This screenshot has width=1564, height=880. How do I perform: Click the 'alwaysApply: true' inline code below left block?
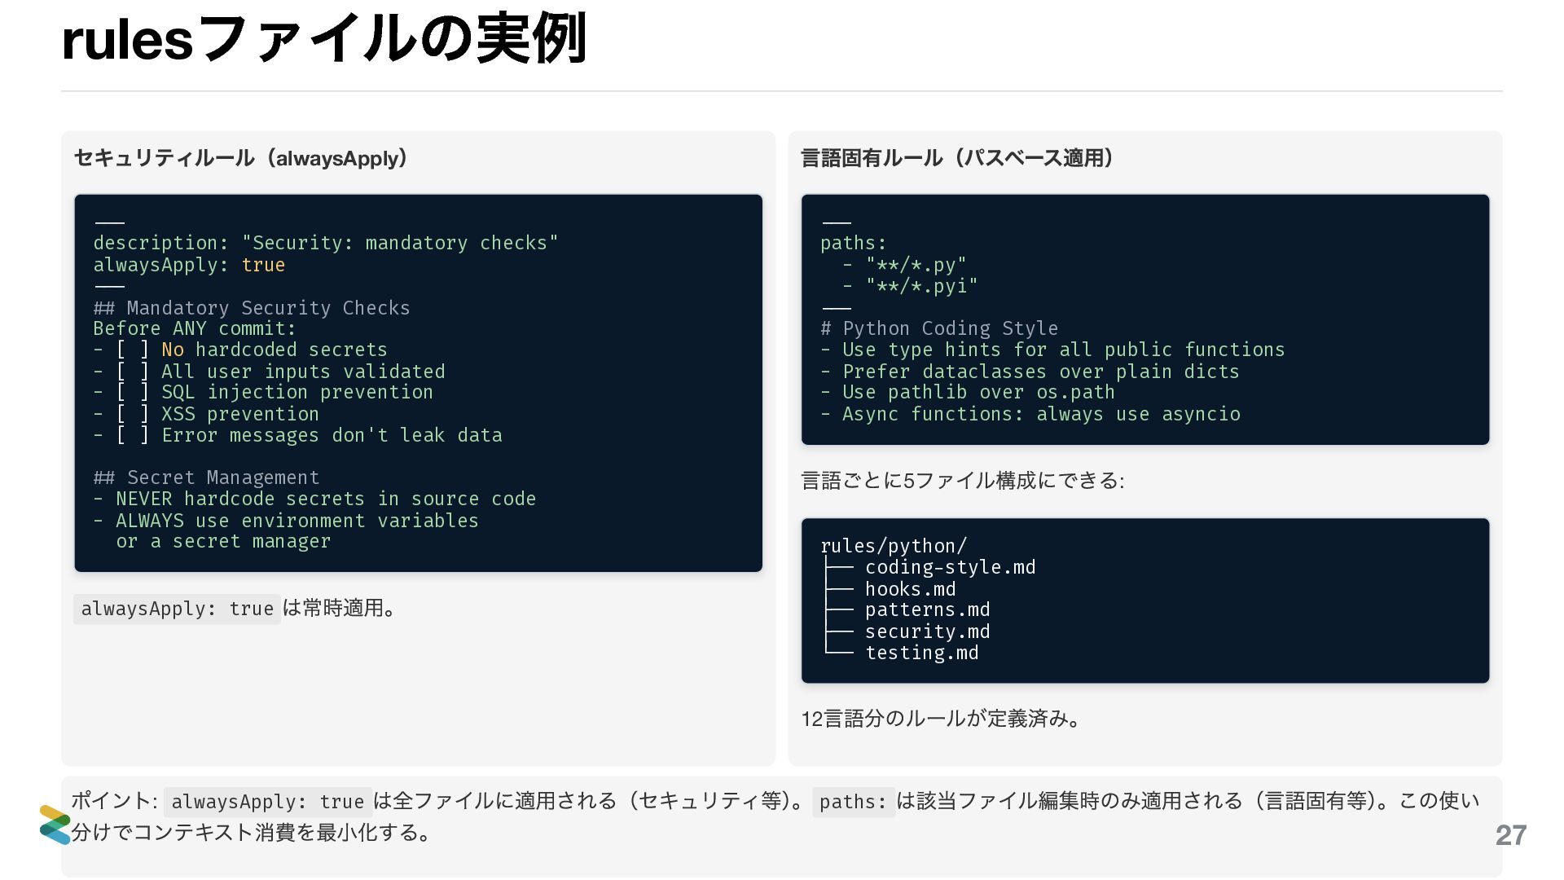[x=177, y=609]
